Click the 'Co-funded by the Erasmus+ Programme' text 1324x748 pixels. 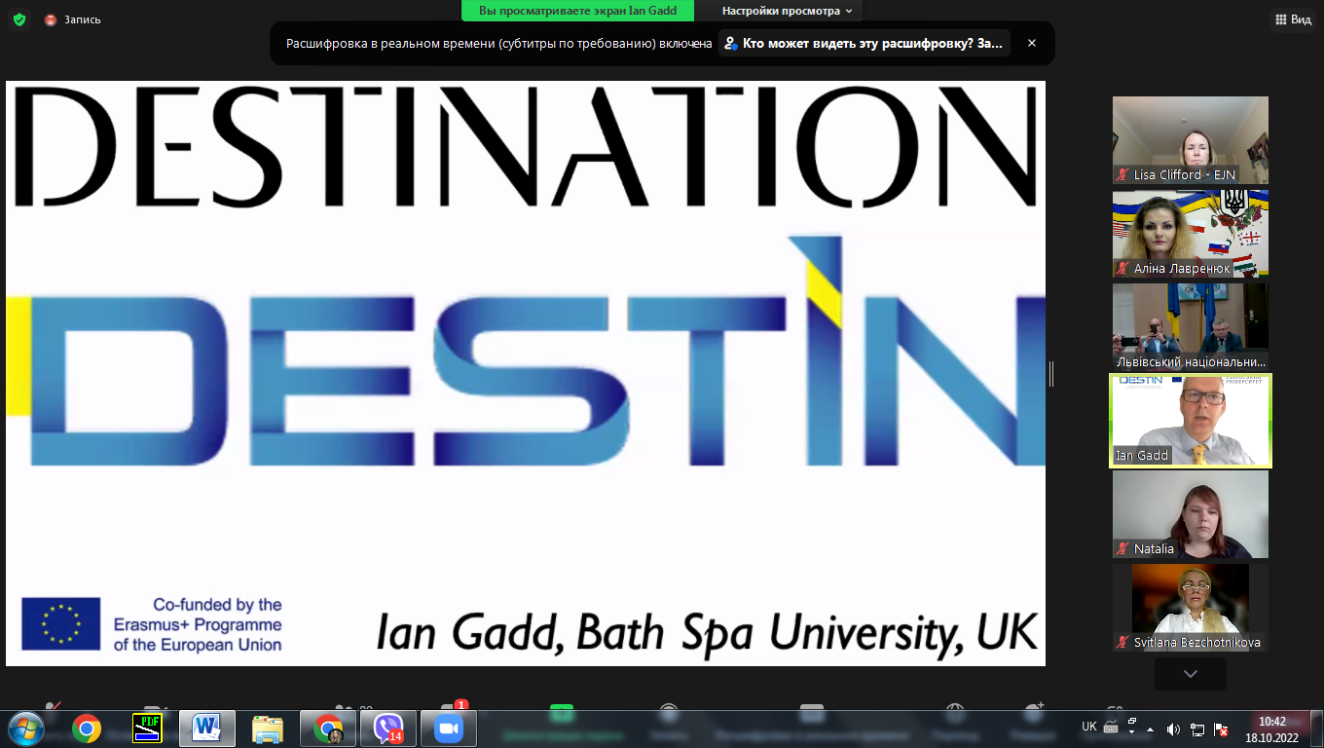[198, 624]
